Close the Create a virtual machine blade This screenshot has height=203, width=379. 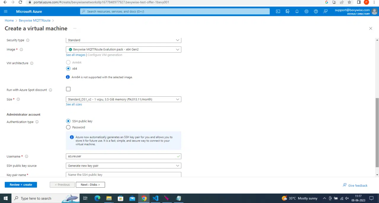[370, 28]
